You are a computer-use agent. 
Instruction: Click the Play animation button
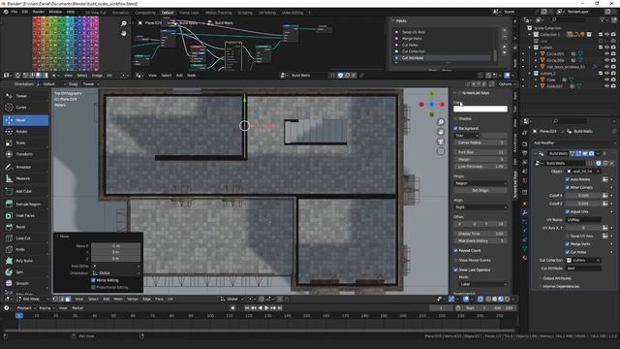pos(267,308)
